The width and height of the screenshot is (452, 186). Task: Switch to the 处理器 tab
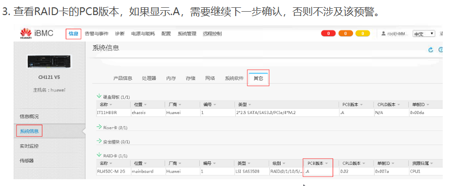tap(149, 78)
